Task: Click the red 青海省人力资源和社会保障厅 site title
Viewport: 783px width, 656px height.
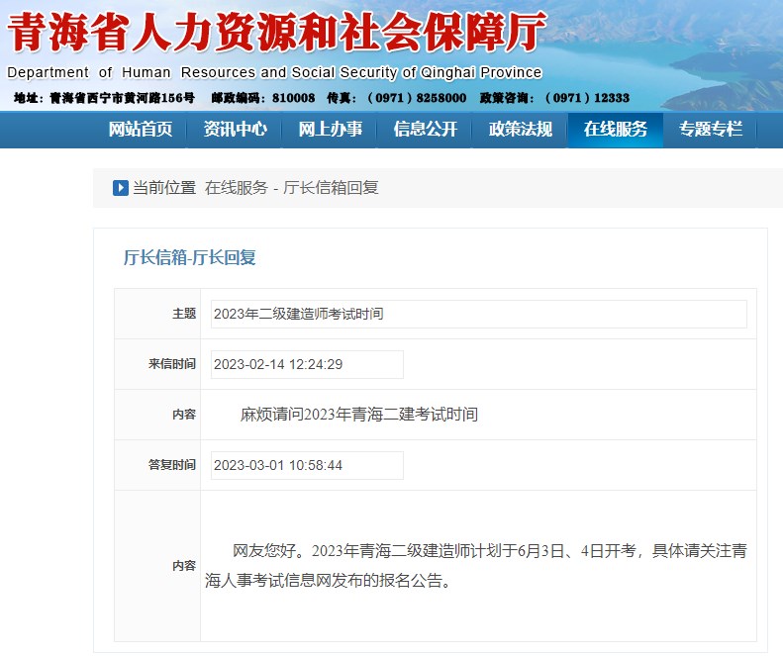Action: point(276,34)
